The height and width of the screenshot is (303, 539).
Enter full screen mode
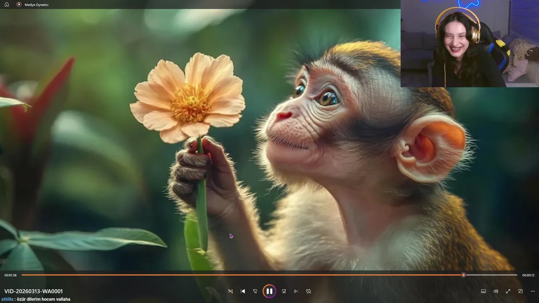point(508,291)
